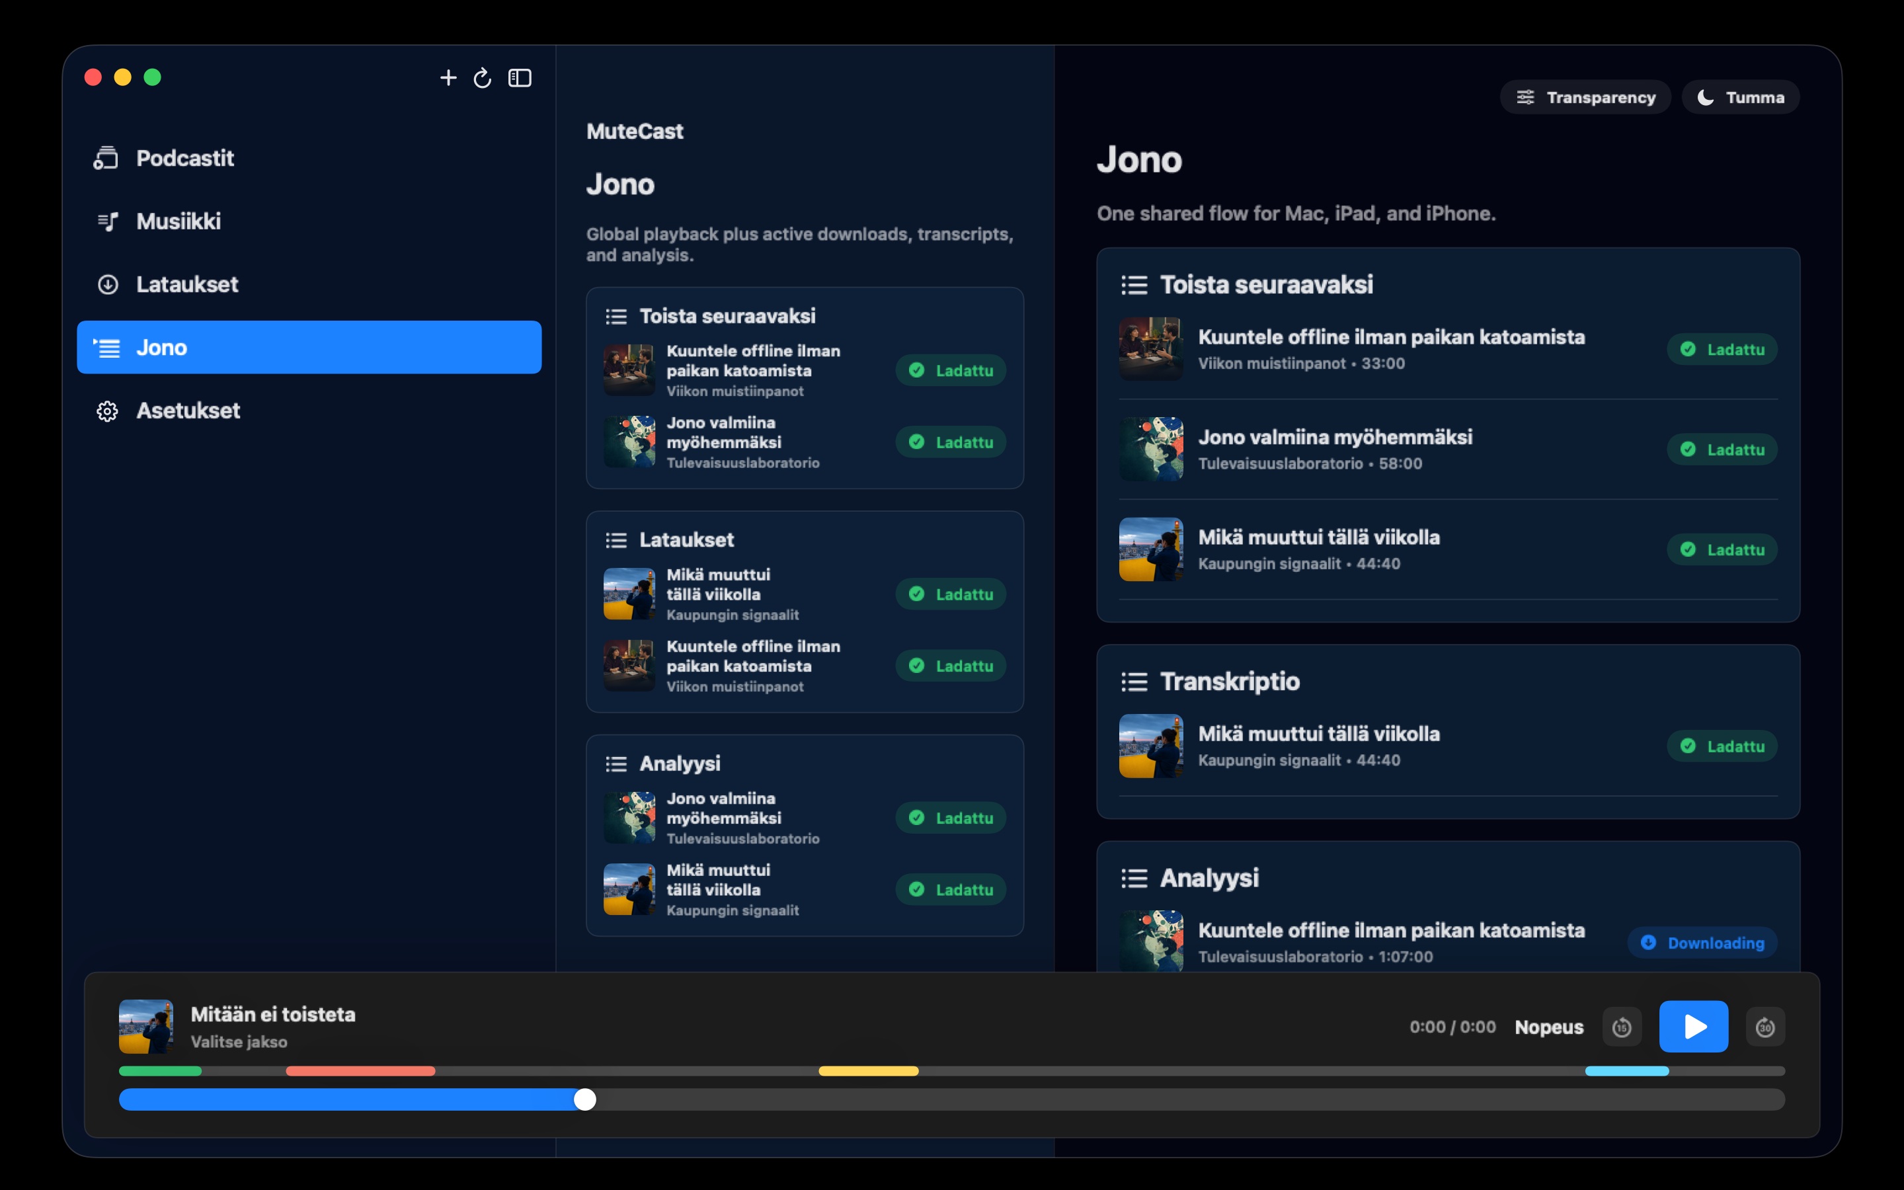Click Ladattu badge in the Transkriptio card
The image size is (1904, 1190).
click(1722, 746)
